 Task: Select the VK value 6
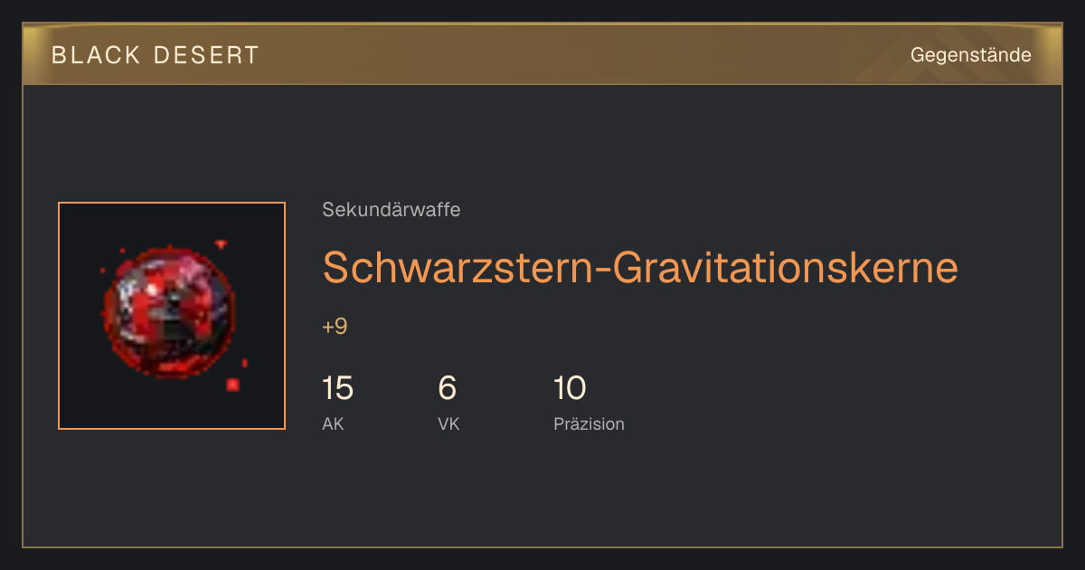point(447,388)
